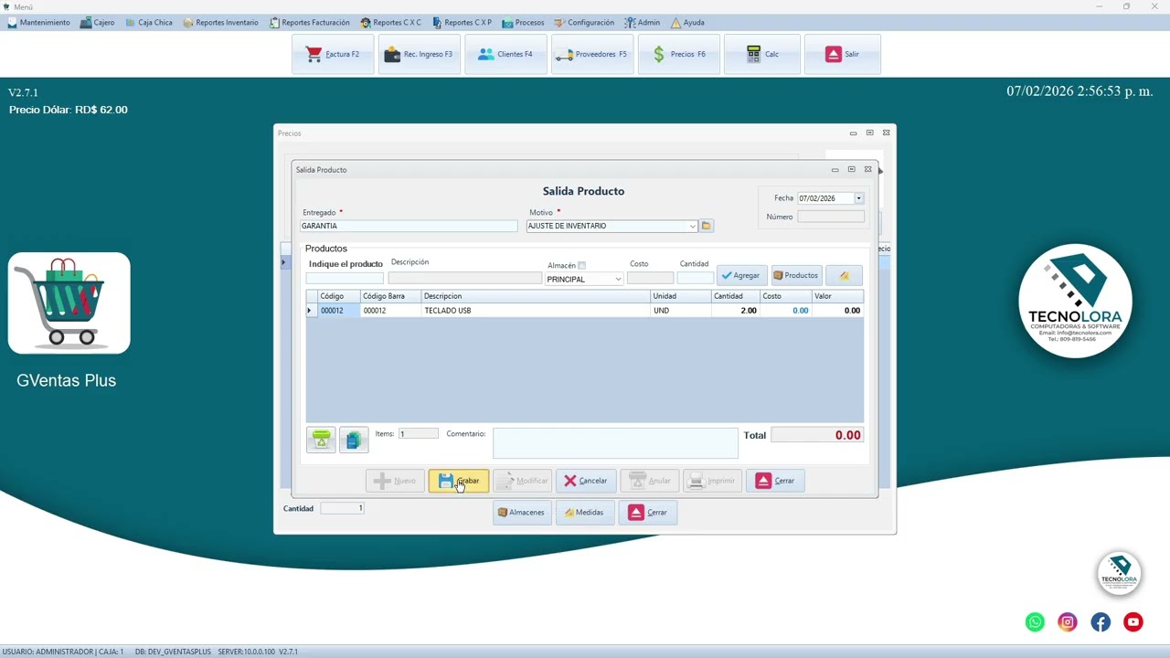
Task: Open Almacenes in the Precios window
Action: 522,513
